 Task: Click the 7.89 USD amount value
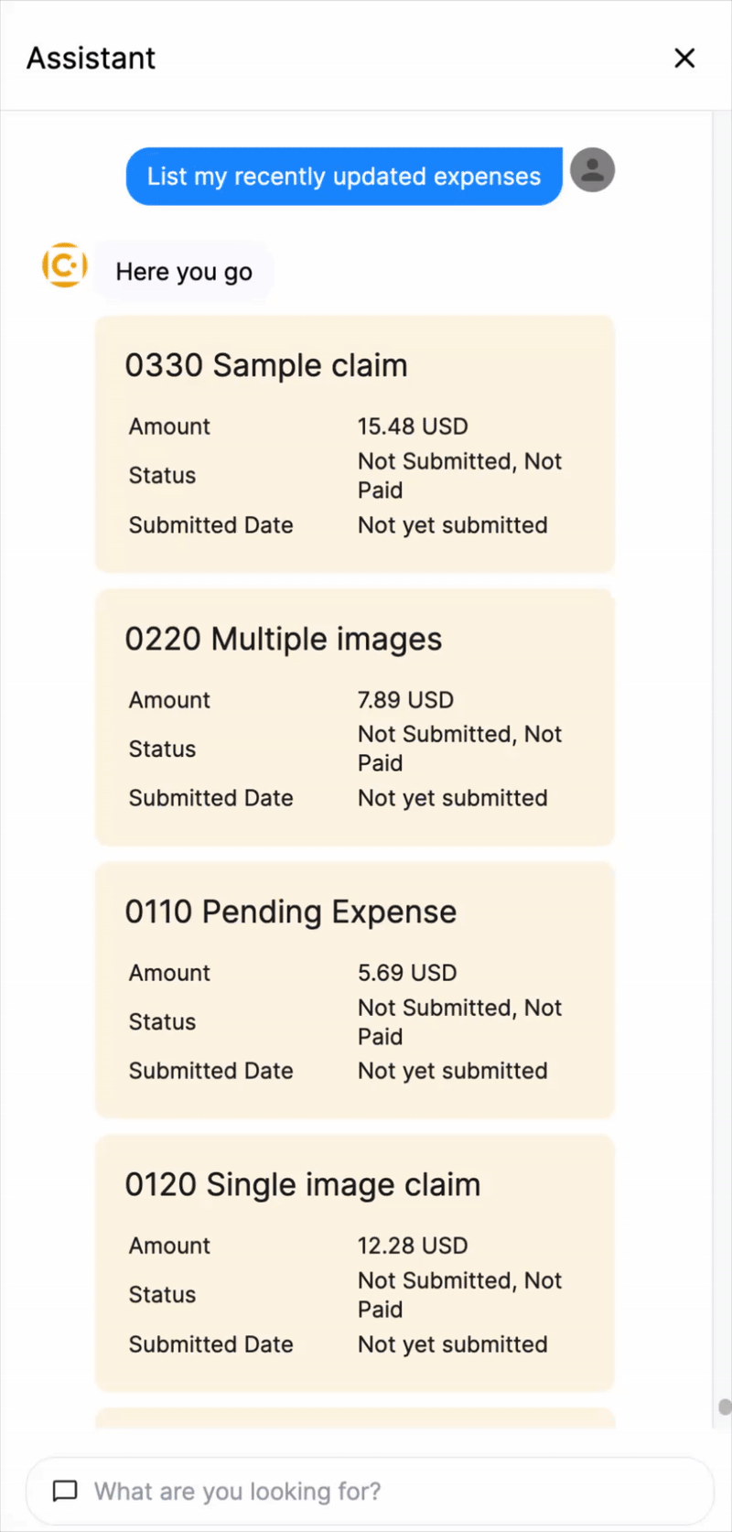click(x=405, y=700)
